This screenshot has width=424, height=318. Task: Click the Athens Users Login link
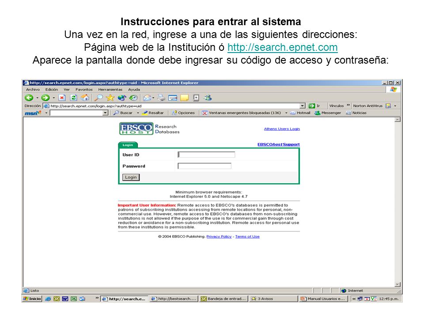282,129
